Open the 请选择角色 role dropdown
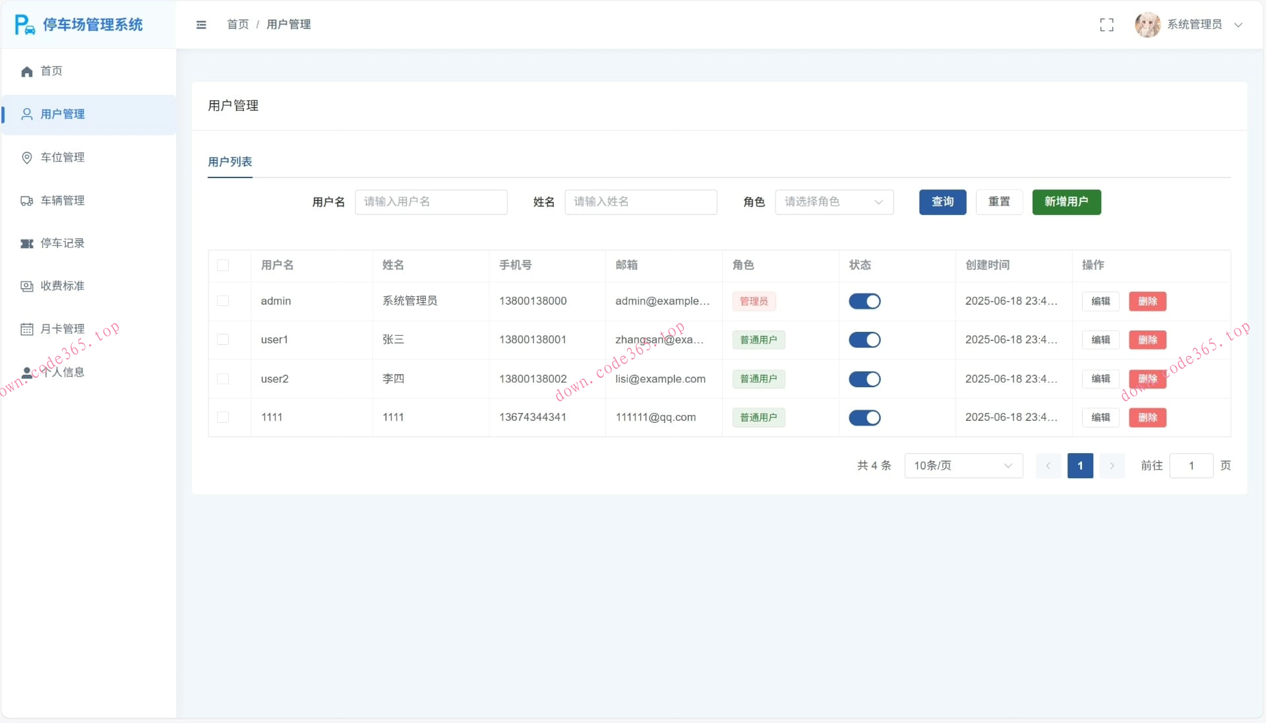 (x=833, y=202)
